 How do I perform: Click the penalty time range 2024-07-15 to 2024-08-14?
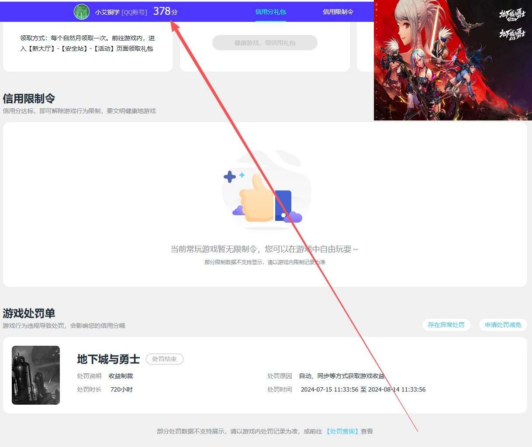pos(363,389)
